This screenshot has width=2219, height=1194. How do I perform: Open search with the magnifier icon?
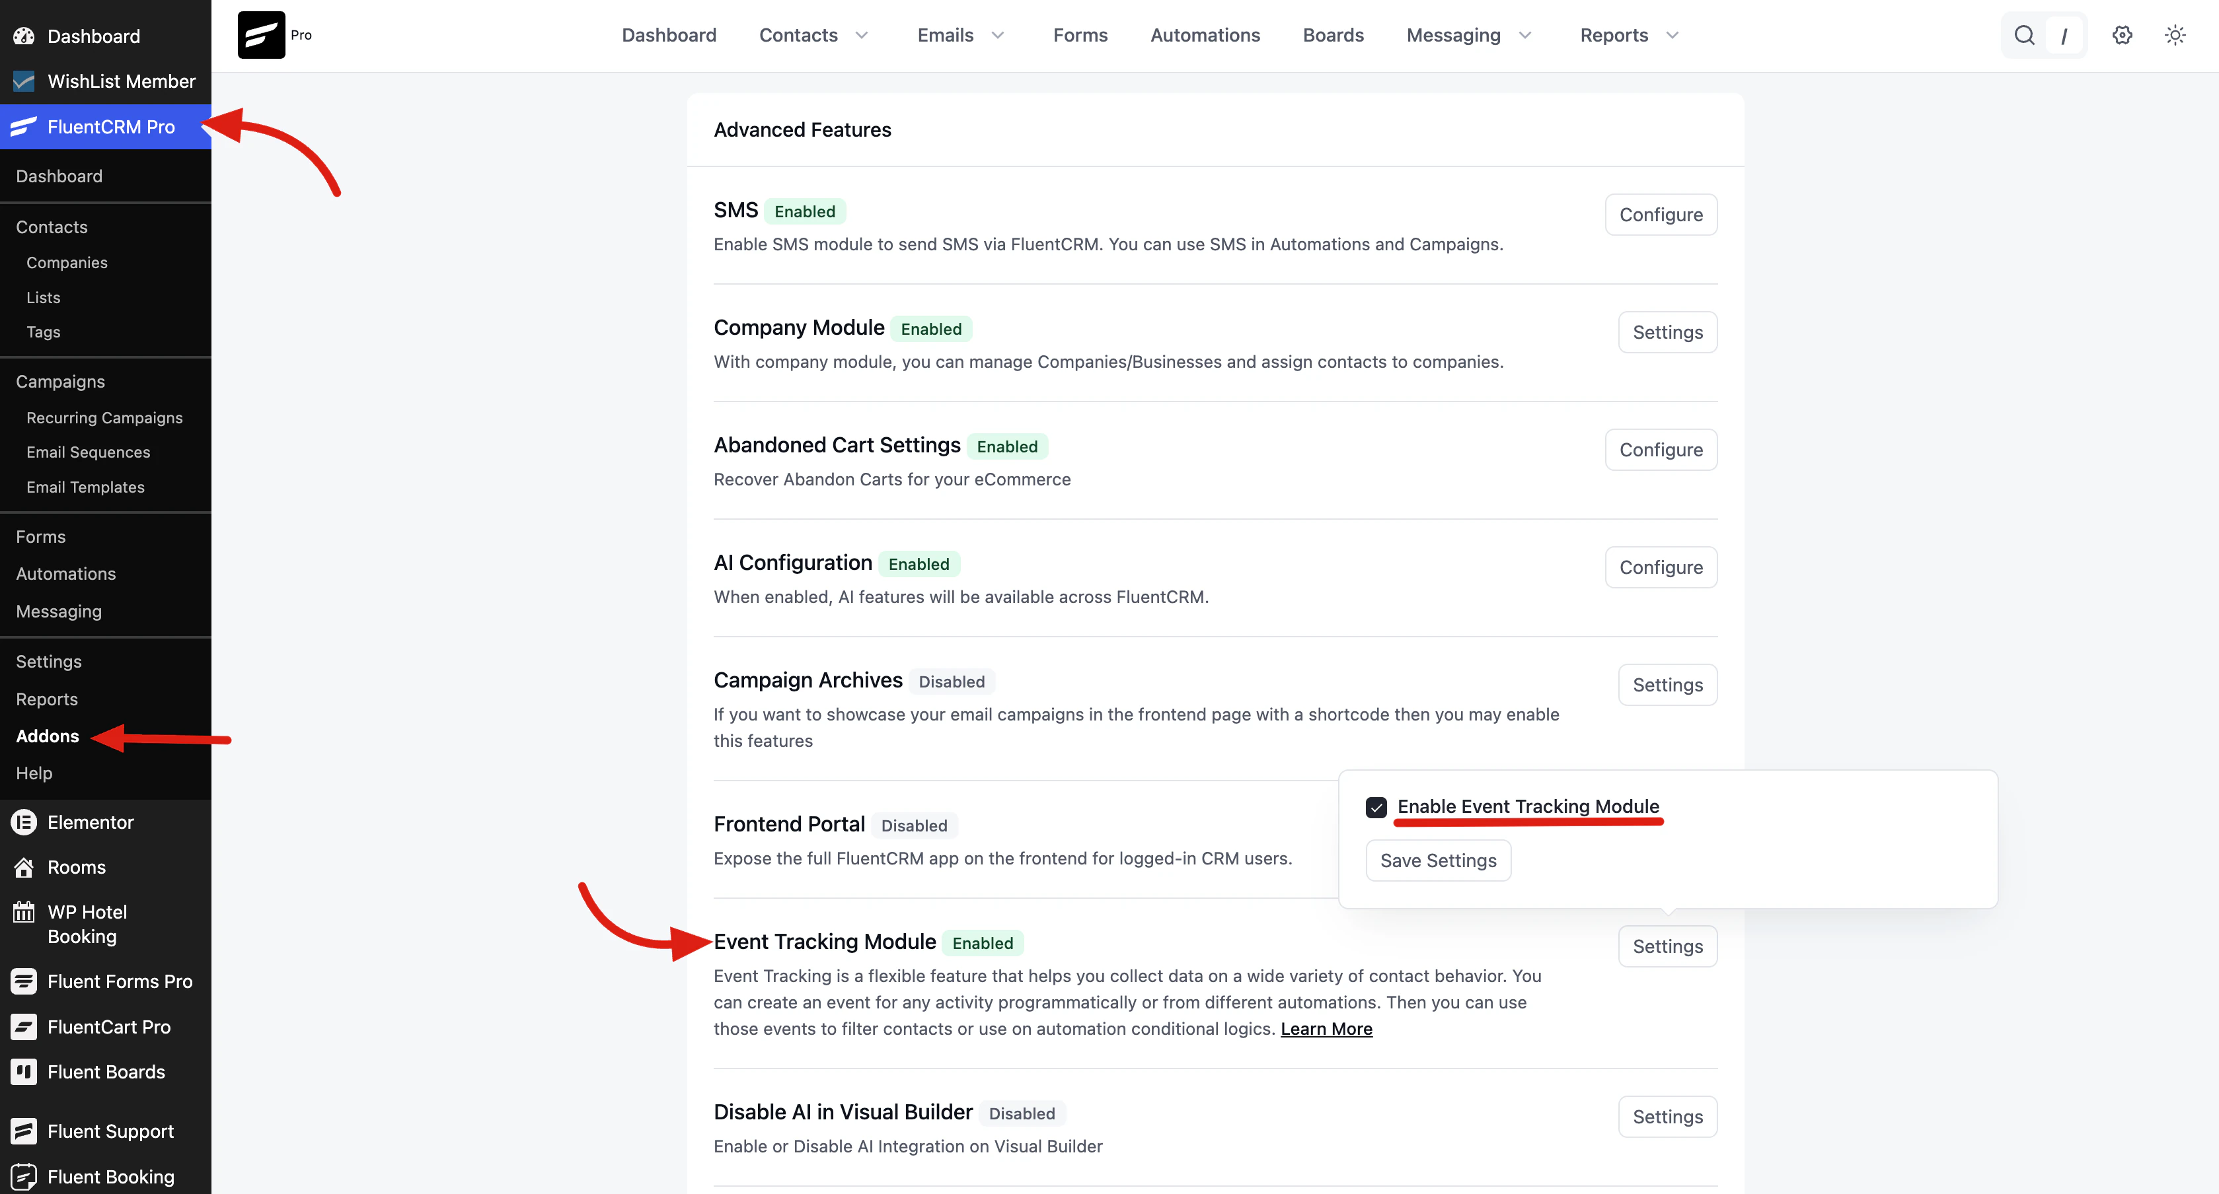[x=2024, y=35]
